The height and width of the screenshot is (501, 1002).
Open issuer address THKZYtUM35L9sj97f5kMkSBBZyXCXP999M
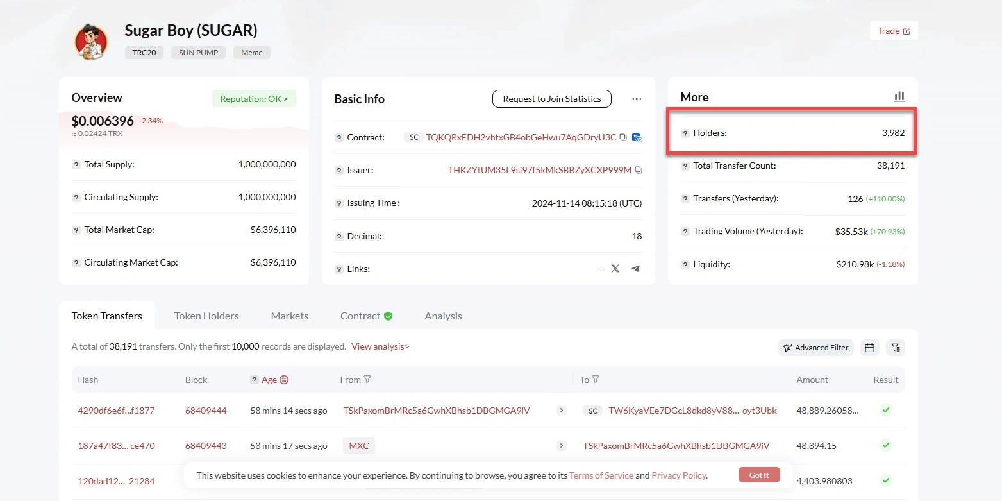tap(540, 170)
